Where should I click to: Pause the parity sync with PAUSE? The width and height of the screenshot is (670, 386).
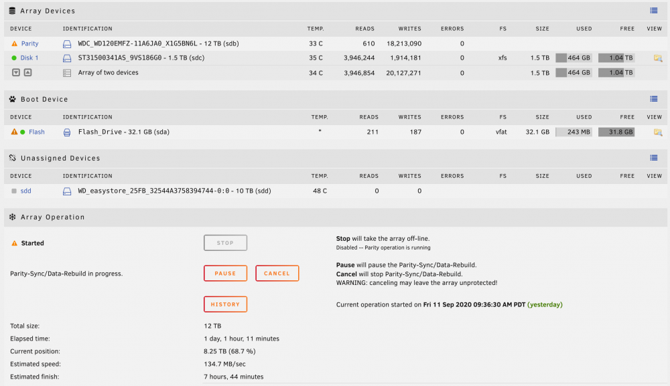coord(225,274)
